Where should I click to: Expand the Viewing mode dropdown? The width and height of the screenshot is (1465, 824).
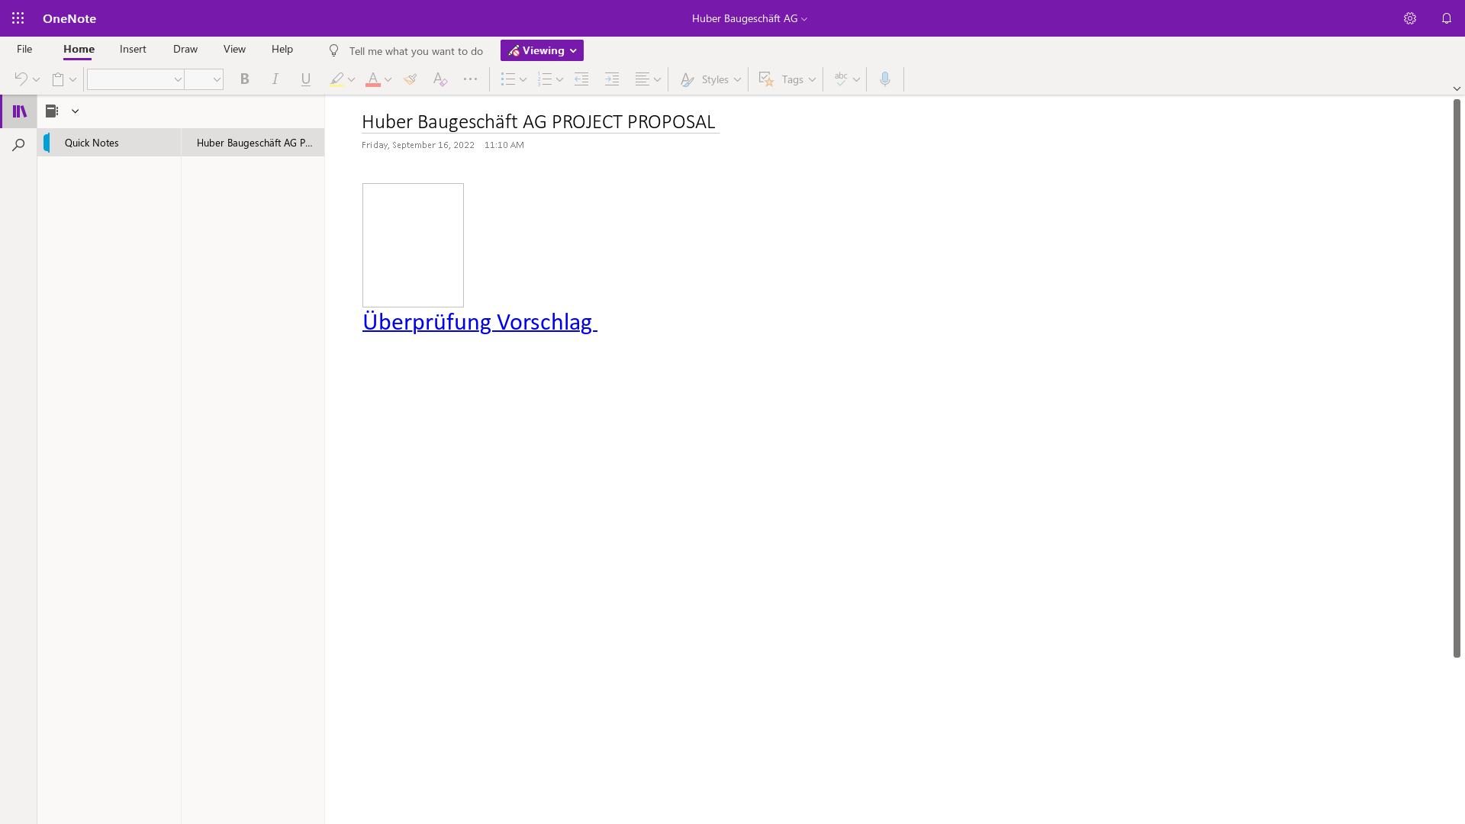[x=542, y=50]
